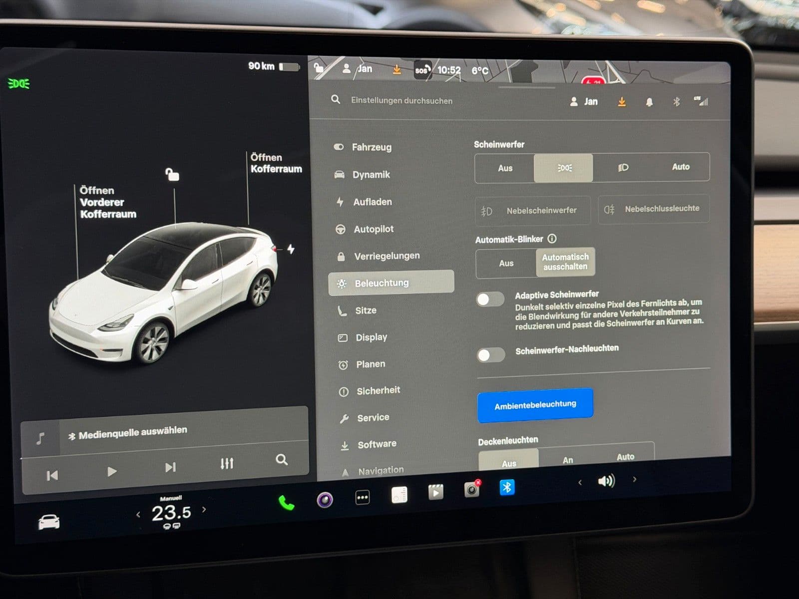
Task: Open the Autopilot settings menu
Action: [374, 229]
